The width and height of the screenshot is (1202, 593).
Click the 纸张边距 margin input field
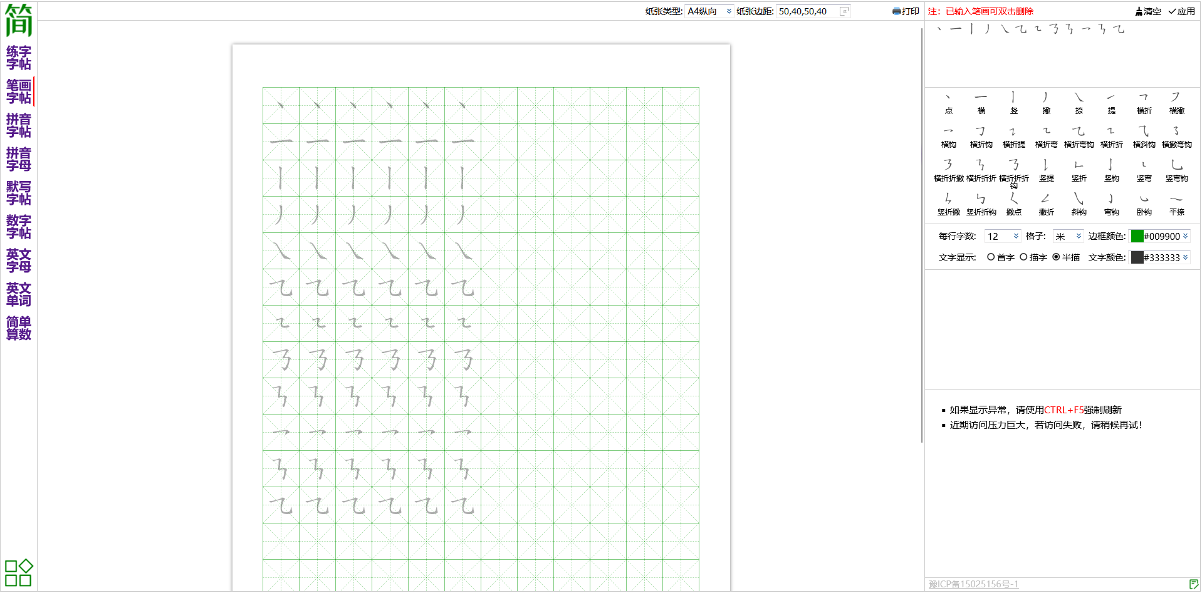tap(807, 11)
